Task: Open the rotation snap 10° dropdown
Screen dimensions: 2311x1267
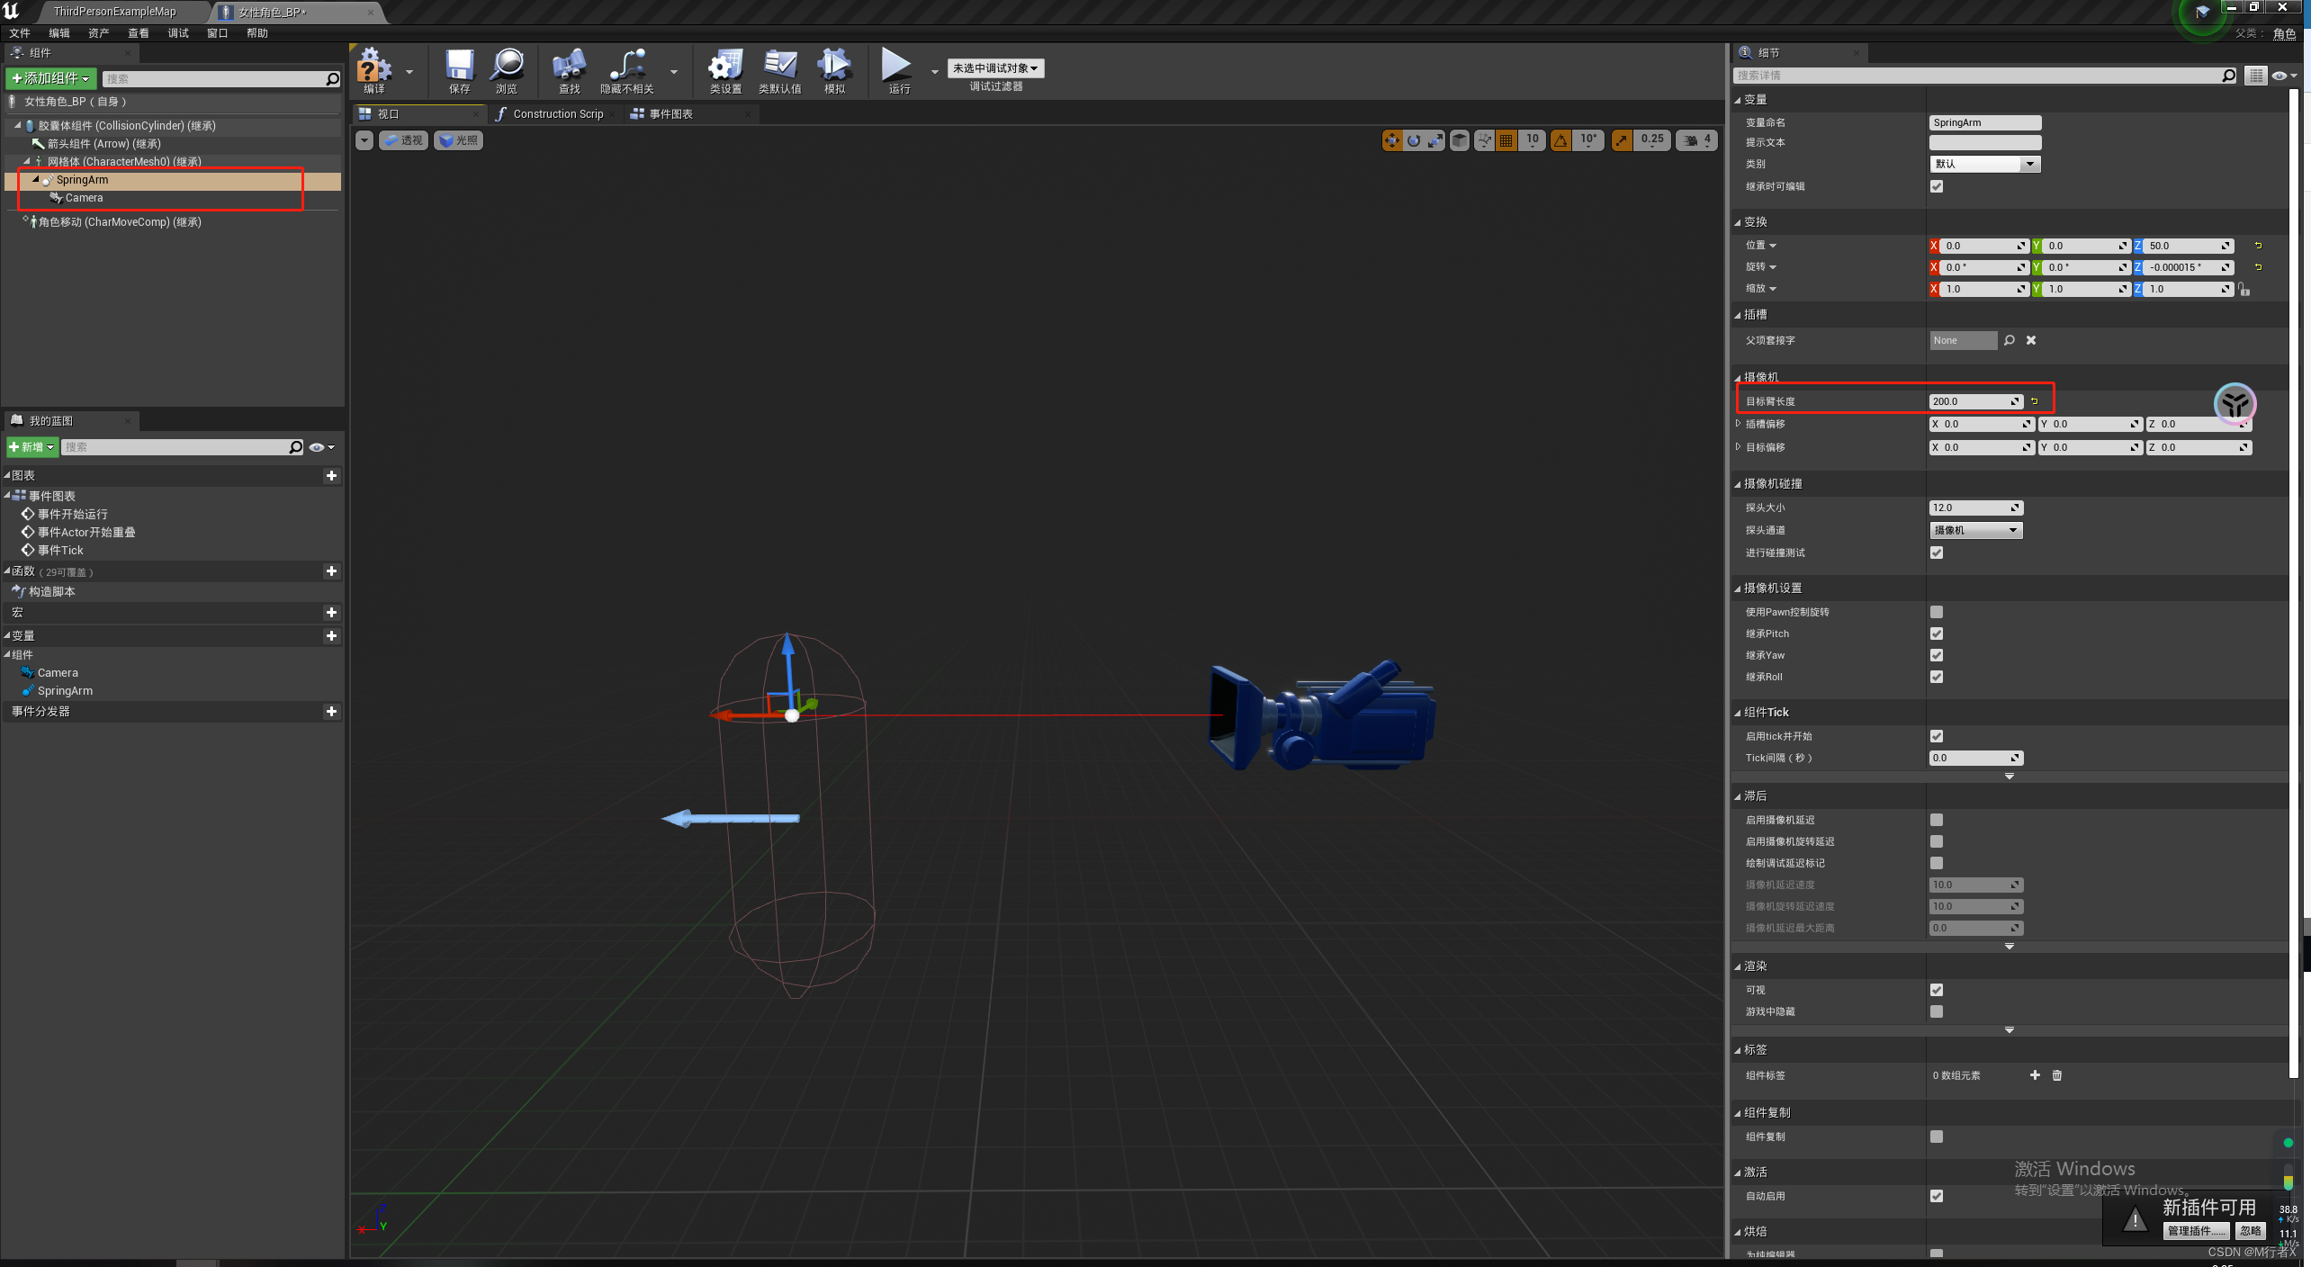Action: (1588, 140)
